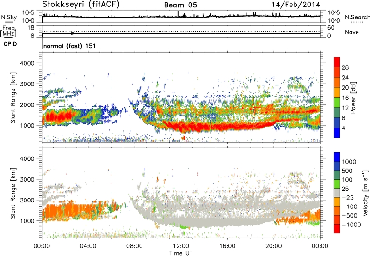Image resolution: width=370 pixels, height=256 pixels.
Task: Click the '4000' tick on velocity panel
Action: coord(27,158)
